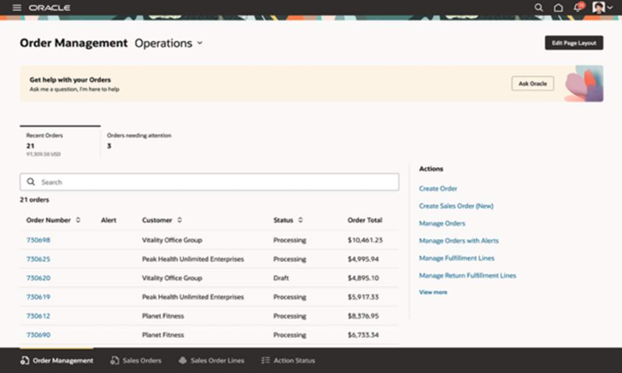622x373 pixels.
Task: Click the Order Management tab icon
Action: [x=24, y=360]
